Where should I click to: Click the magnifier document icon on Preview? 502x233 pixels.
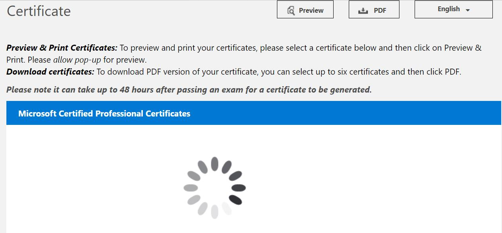(x=291, y=11)
